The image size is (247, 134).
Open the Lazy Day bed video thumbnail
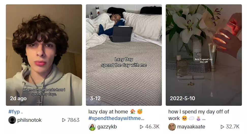coord(124,55)
